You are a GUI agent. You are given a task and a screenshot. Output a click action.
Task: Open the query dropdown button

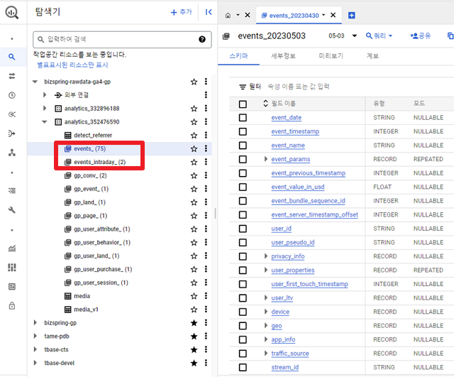[379, 36]
